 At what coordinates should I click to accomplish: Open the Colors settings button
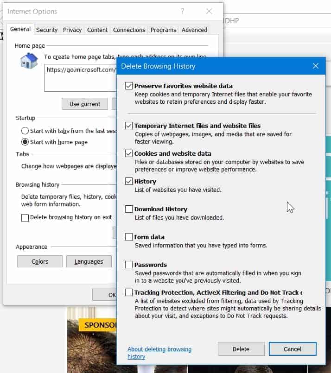(x=40, y=261)
